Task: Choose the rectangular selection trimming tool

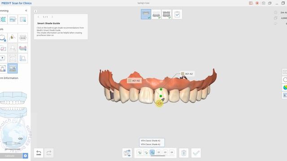Action: pos(3,19)
